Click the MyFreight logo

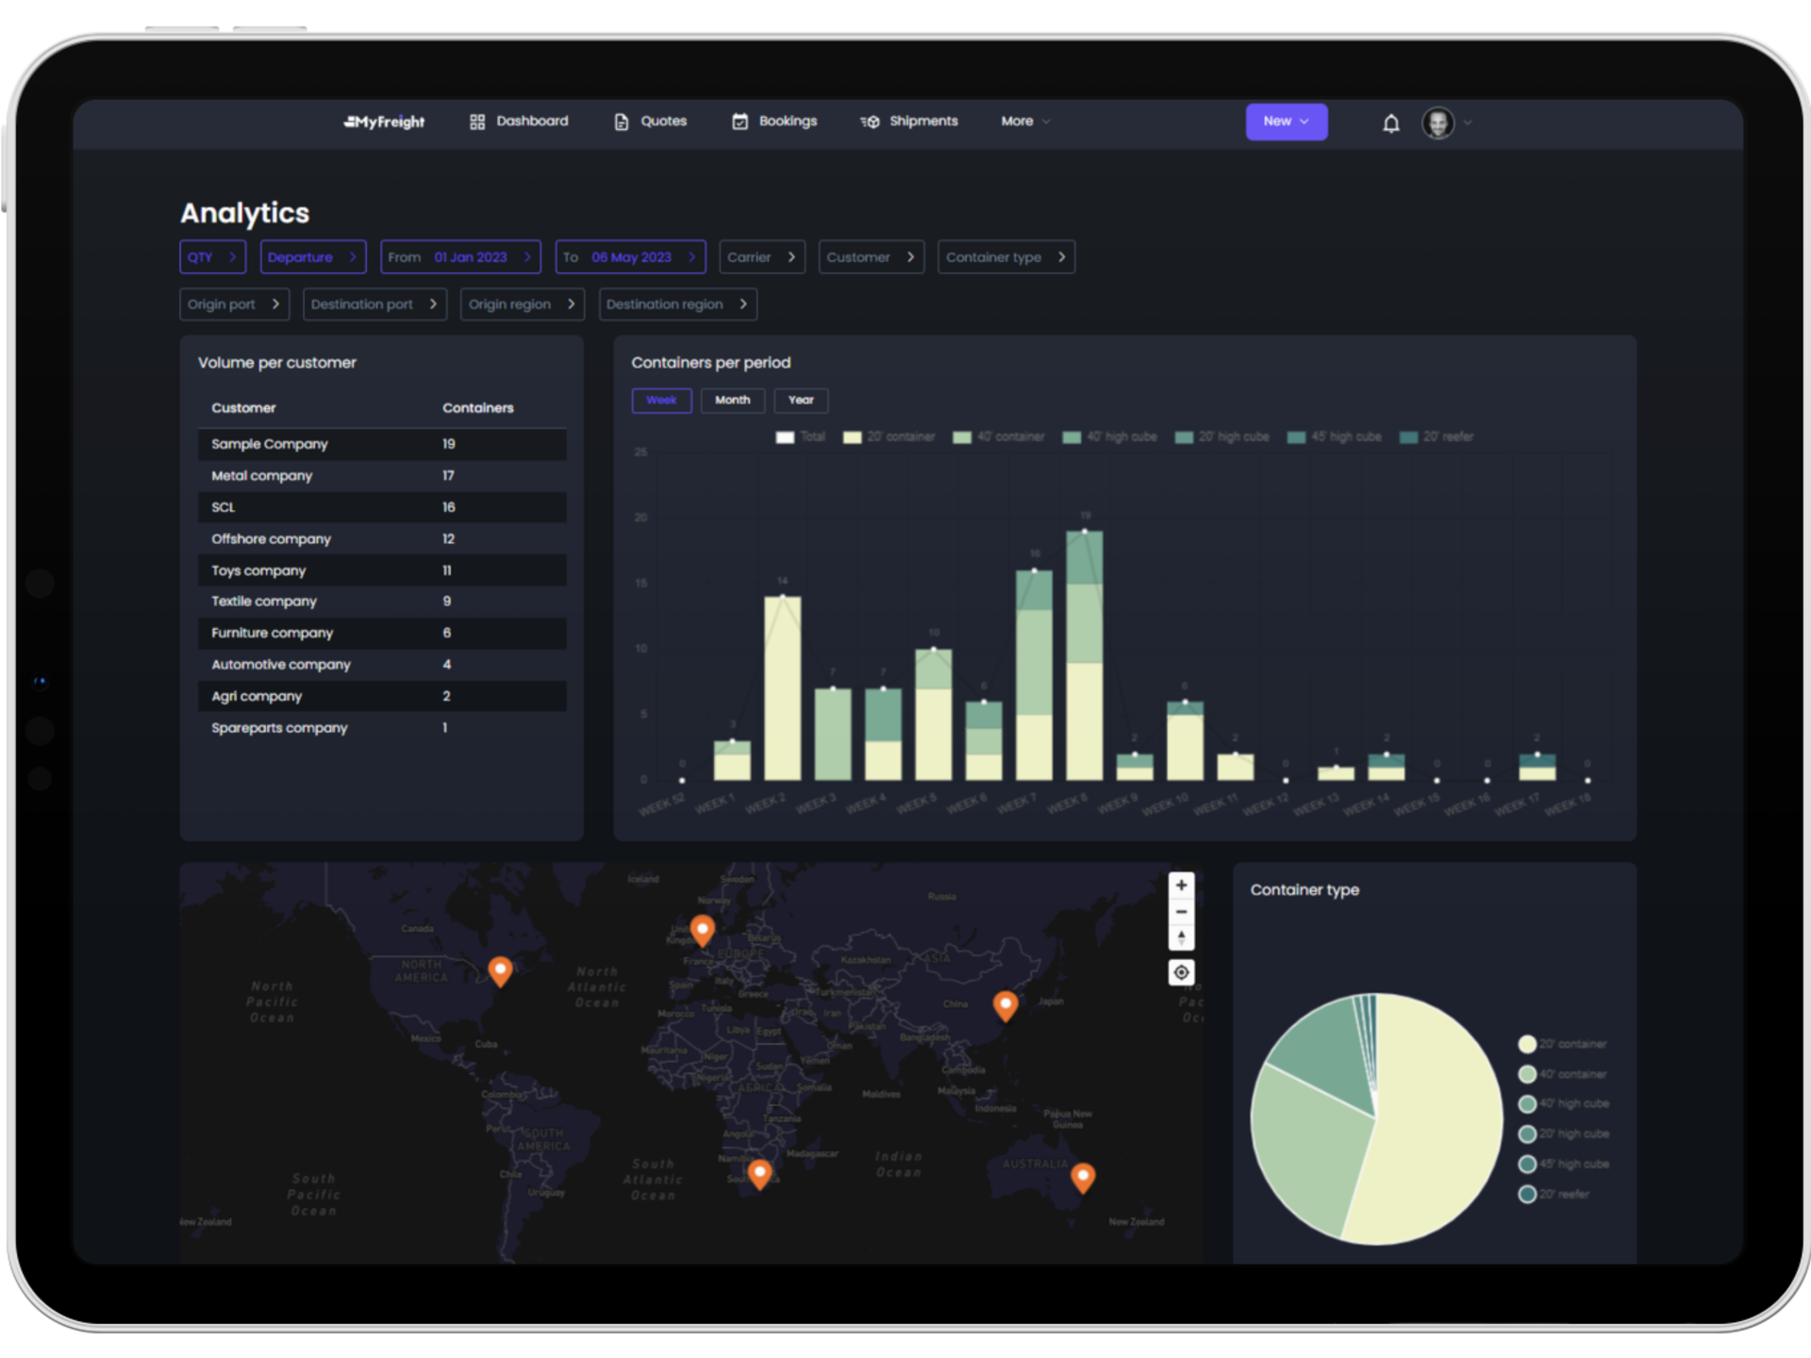tap(384, 122)
